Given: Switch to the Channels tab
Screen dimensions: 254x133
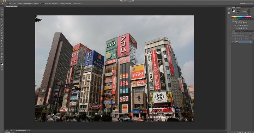Looking at the screenshot, I should [x=237, y=31].
